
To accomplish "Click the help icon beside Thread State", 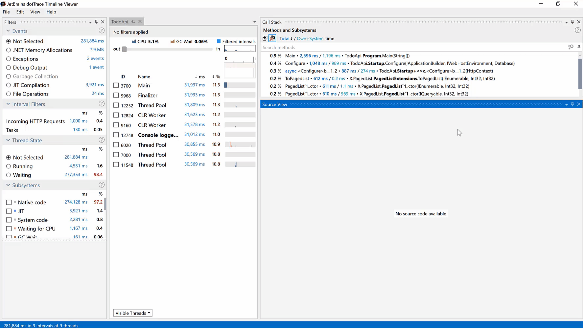I will pos(102,140).
